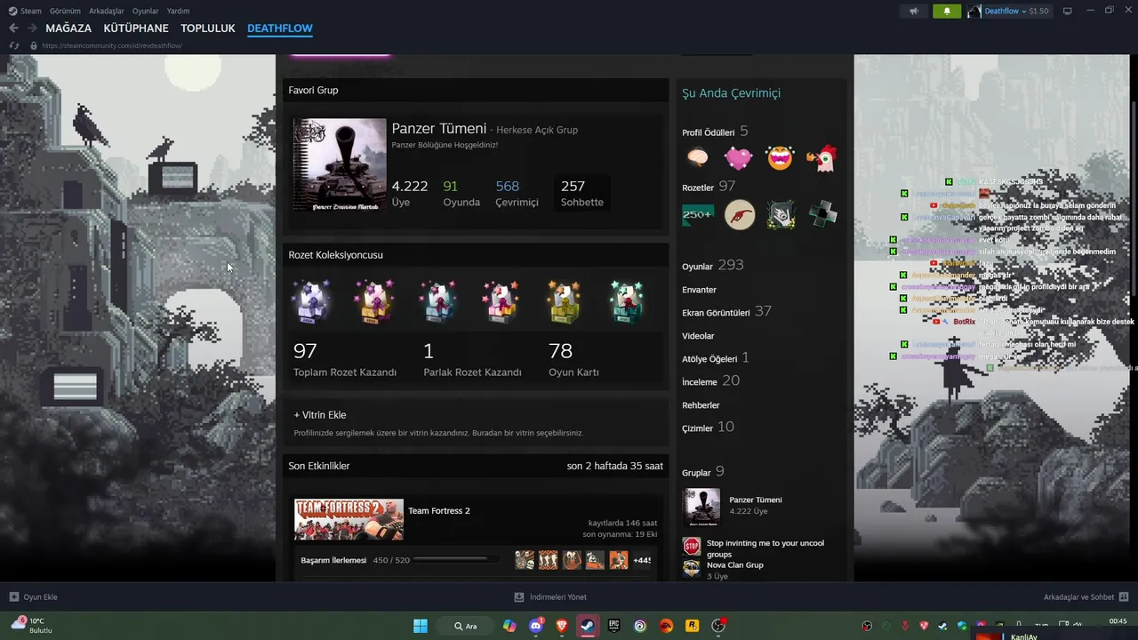Open the green notifications bell
This screenshot has width=1138, height=640.
coord(947,11)
